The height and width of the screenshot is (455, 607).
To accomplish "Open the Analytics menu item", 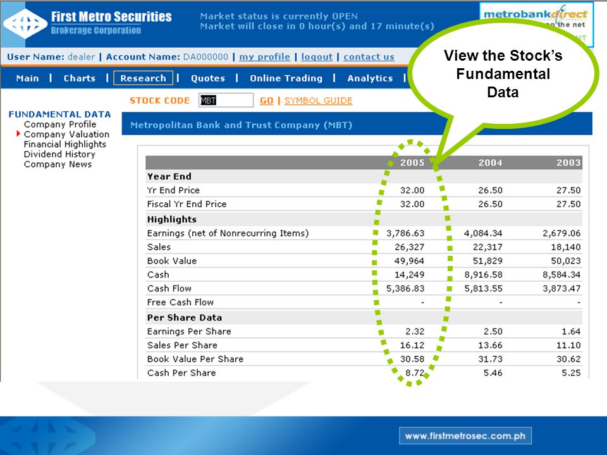I will [370, 78].
